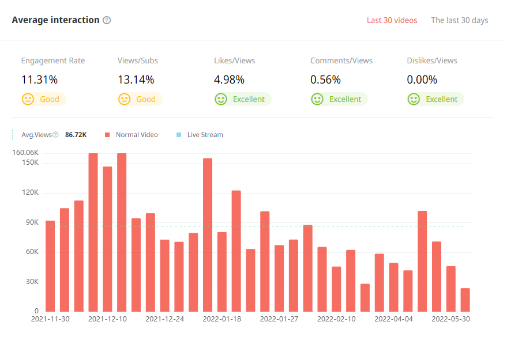Click the Dislikes/Views smiley face icon
This screenshot has height=337, width=507.
tap(414, 99)
